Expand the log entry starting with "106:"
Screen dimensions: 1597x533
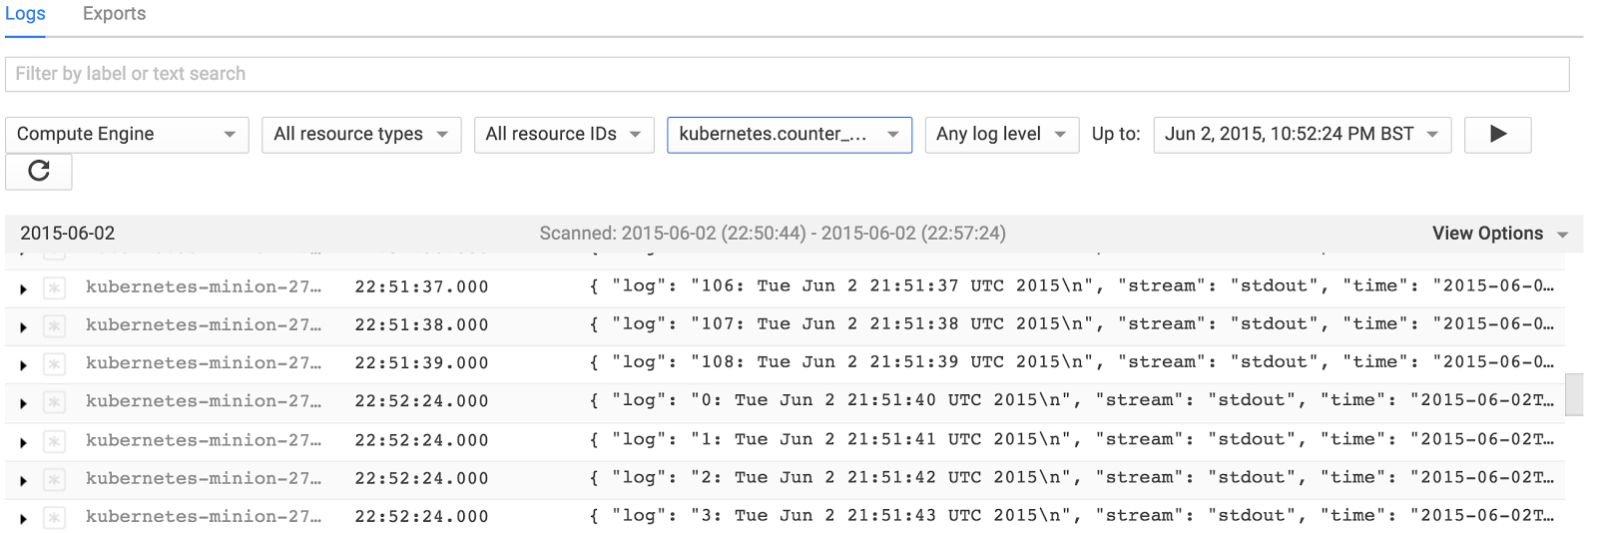pos(23,288)
